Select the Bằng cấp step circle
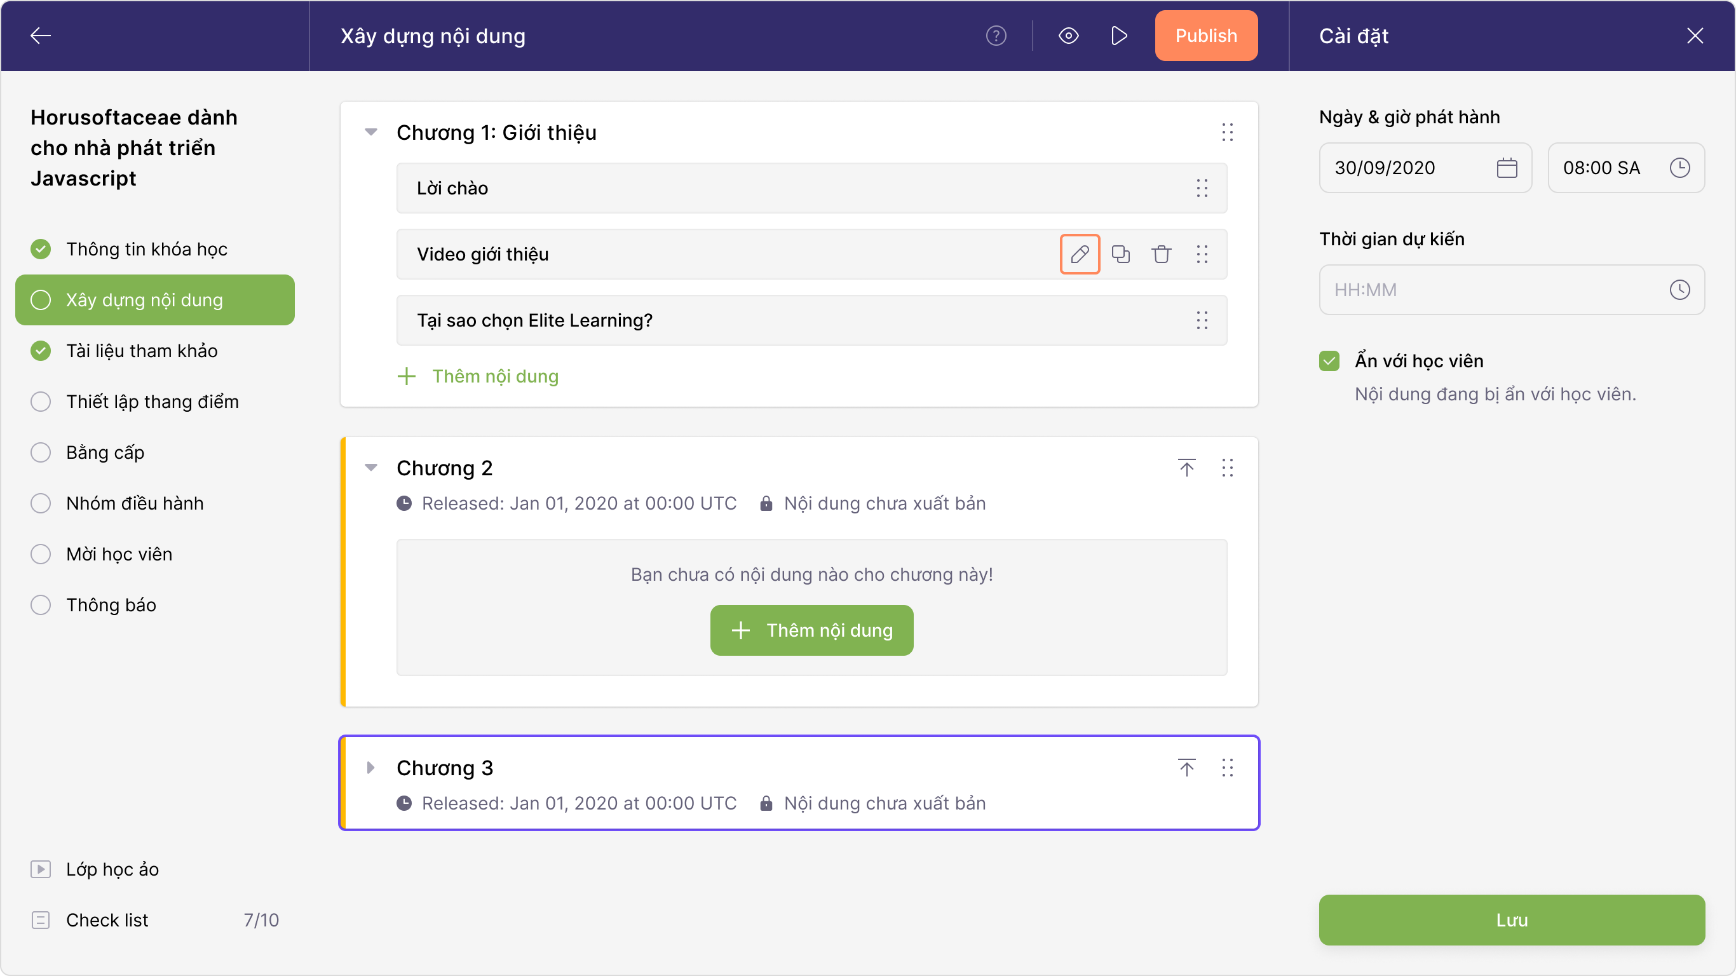This screenshot has width=1736, height=976. point(41,452)
